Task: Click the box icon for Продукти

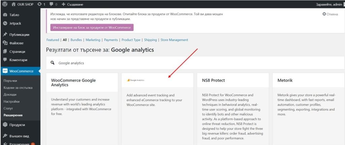Action: pyautogui.click(x=5, y=125)
